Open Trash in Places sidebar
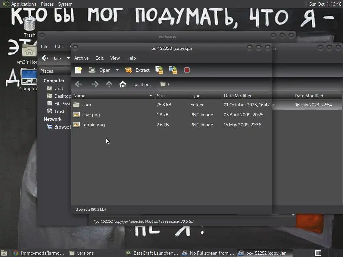The image size is (343, 257). point(56,111)
